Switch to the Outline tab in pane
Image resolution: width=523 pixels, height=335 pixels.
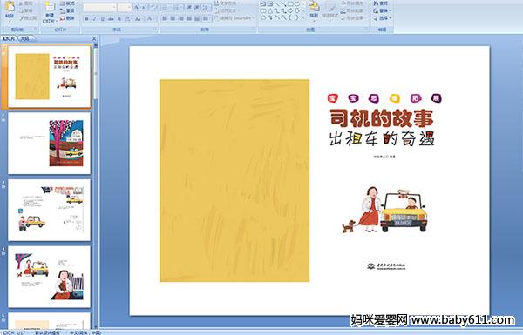pos(25,38)
